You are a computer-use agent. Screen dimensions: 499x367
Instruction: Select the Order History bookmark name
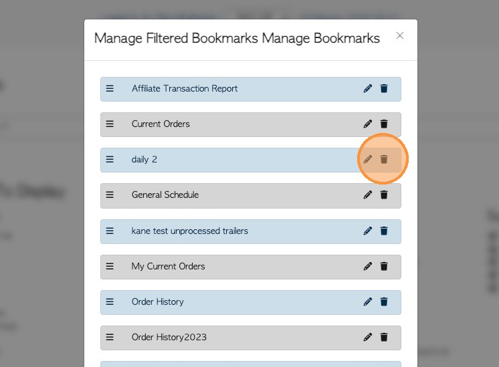click(157, 302)
